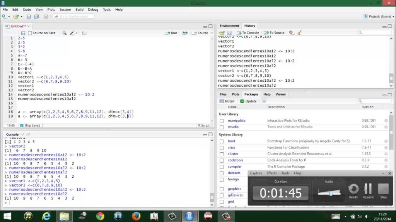Open the magnifying glass search in editor

(64, 33)
